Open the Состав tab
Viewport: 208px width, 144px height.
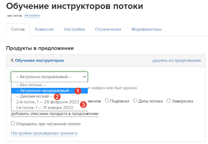point(18,29)
